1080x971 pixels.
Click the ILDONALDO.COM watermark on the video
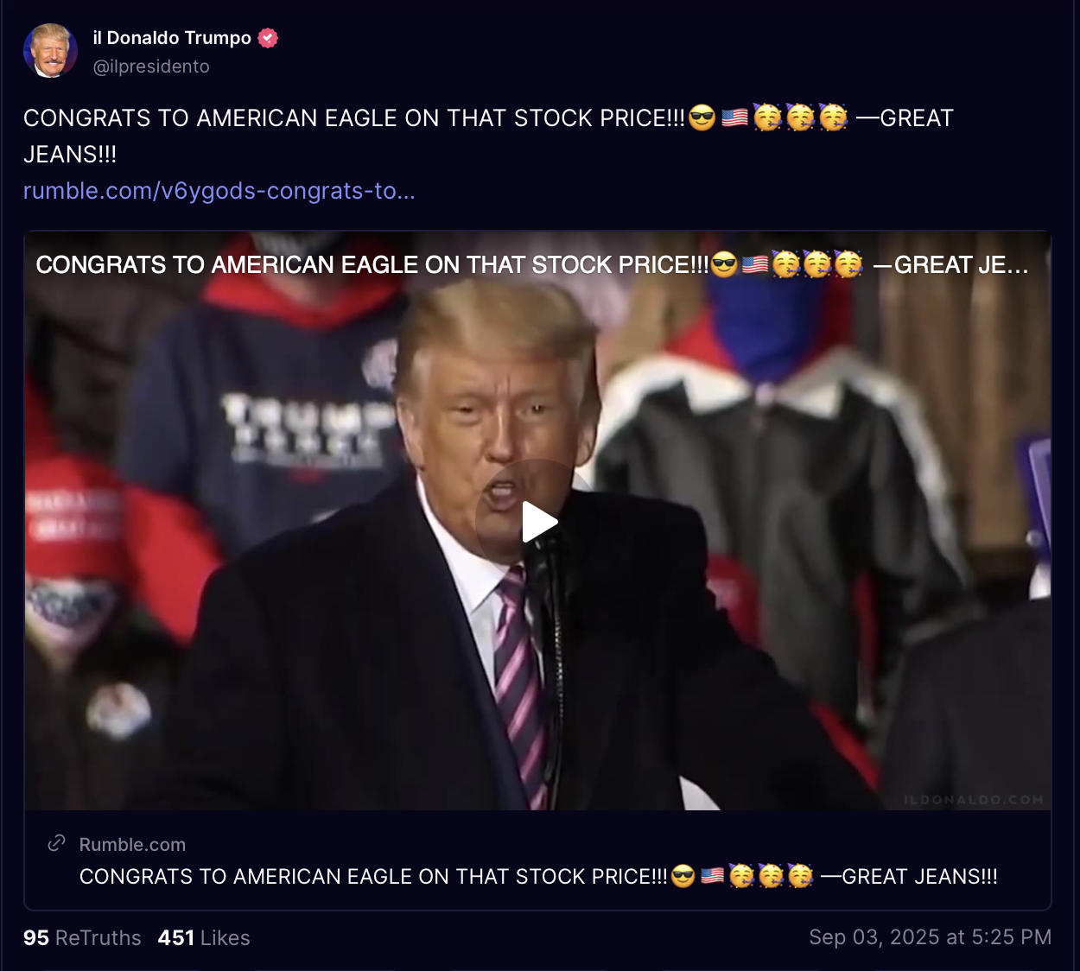point(974,800)
